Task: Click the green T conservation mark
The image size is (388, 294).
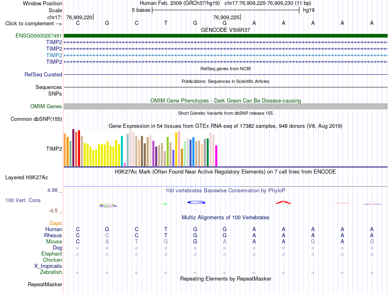Action: click(165, 204)
